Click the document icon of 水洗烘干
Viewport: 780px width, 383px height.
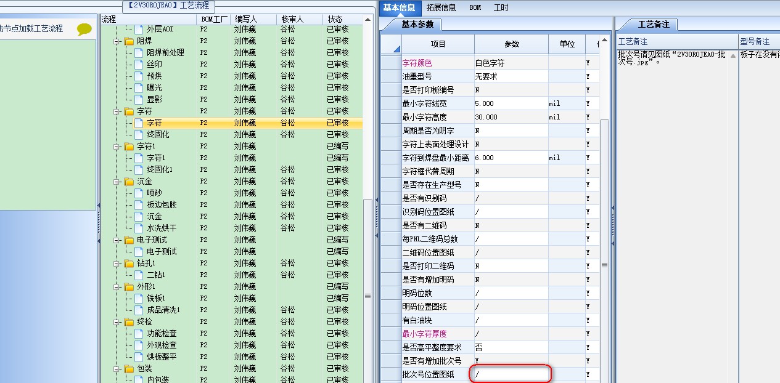click(139, 228)
